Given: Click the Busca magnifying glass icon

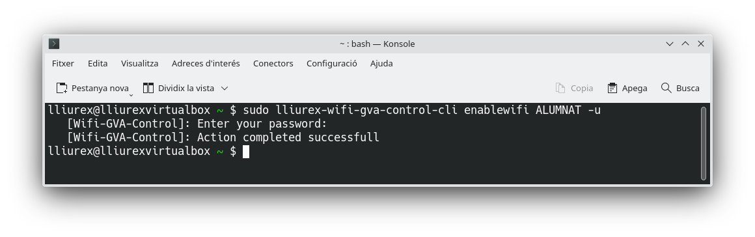Looking at the screenshot, I should [666, 88].
